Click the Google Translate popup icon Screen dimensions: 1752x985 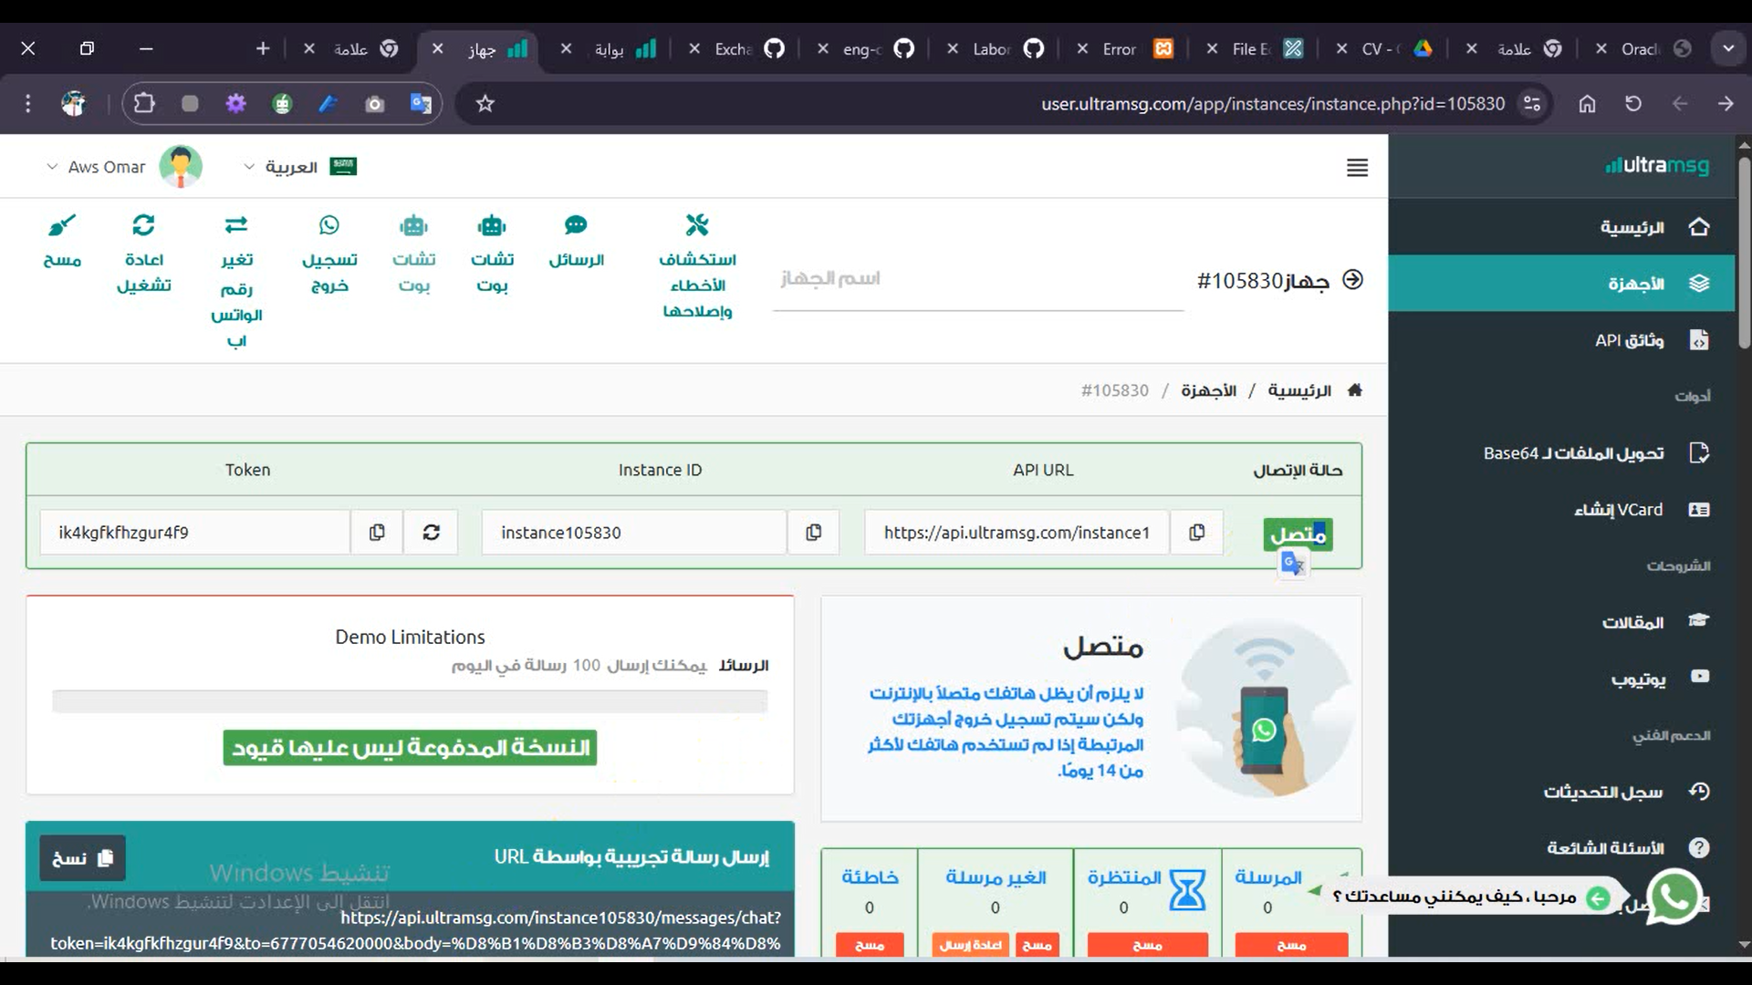click(x=1293, y=565)
